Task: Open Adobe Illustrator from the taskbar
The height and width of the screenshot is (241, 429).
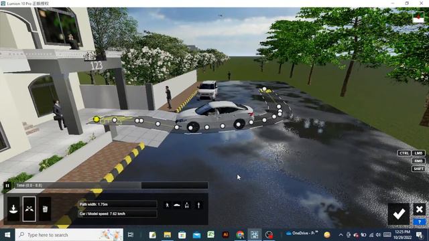Action: [226, 235]
